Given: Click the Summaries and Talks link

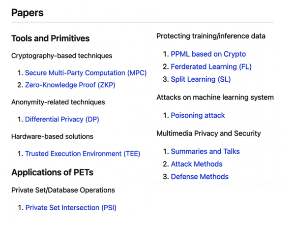Looking at the screenshot, I should point(205,151).
